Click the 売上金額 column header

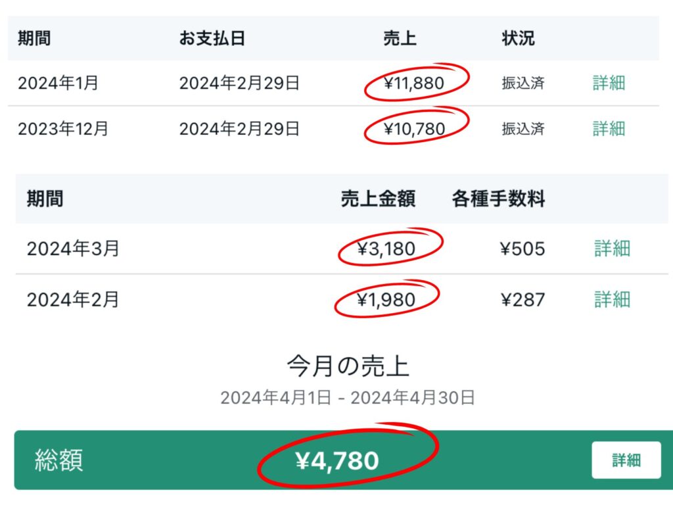[x=378, y=199]
